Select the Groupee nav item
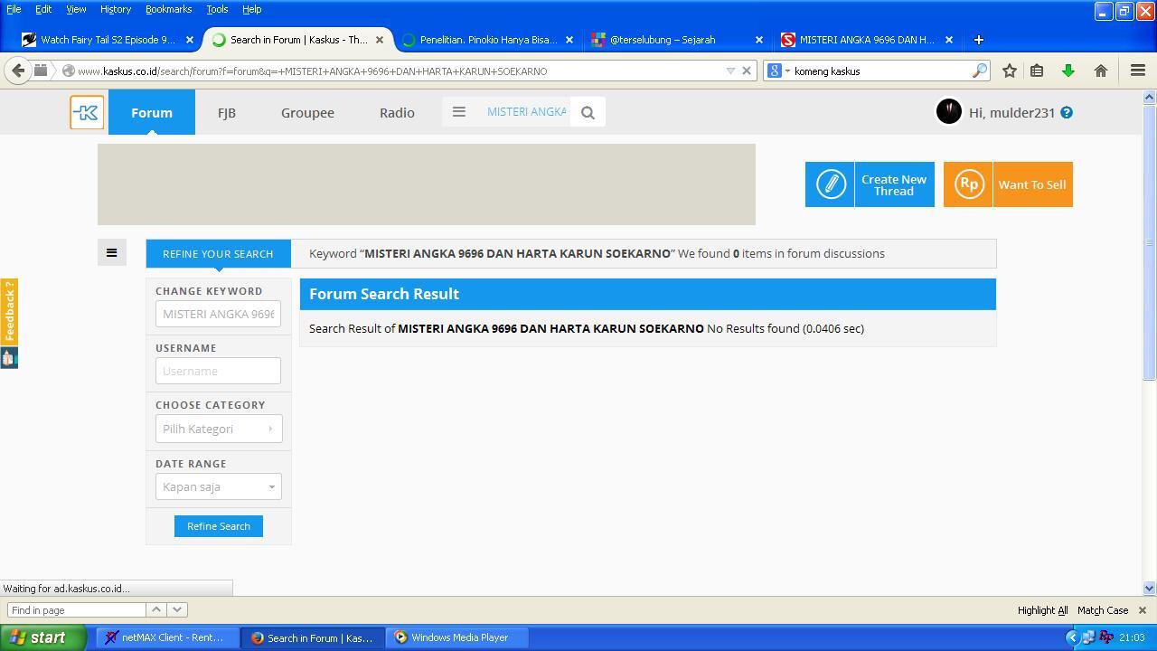 point(307,112)
